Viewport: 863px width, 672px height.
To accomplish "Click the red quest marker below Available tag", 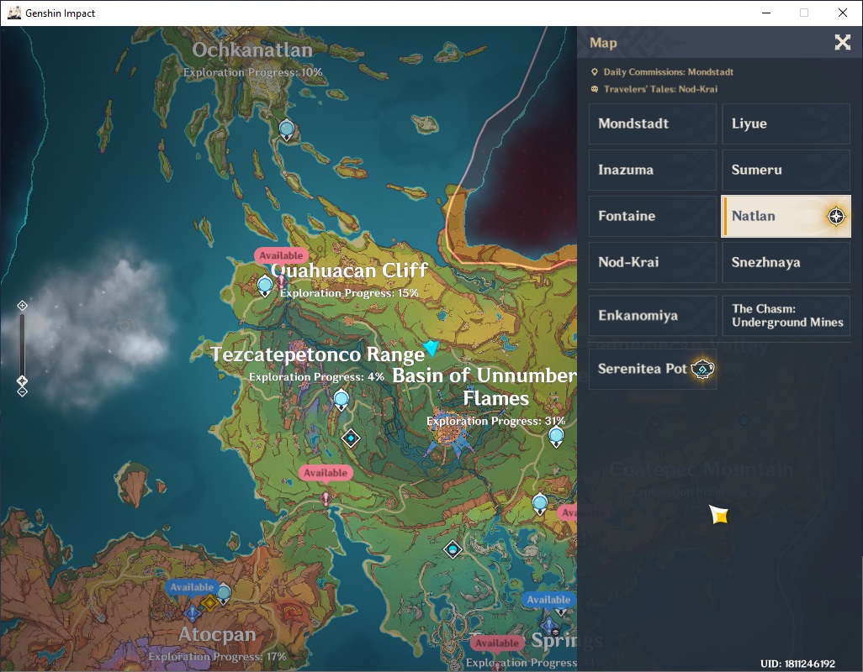I will click(326, 498).
